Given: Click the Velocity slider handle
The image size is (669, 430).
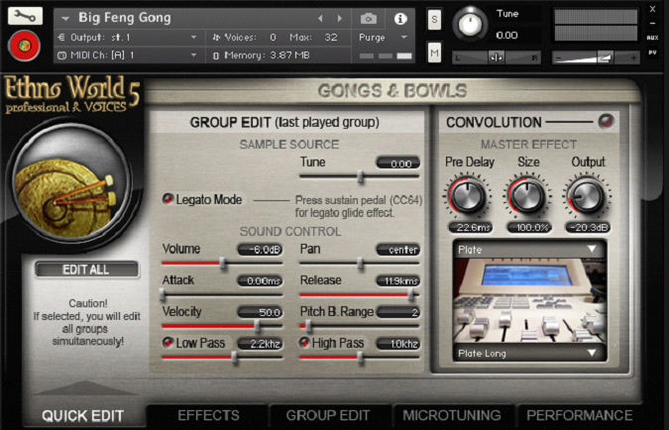Looking at the screenshot, I should 258,326.
